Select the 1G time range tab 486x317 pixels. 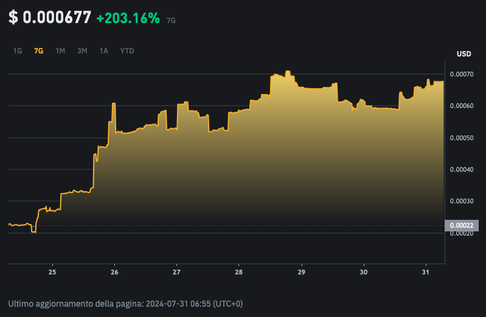click(x=18, y=51)
